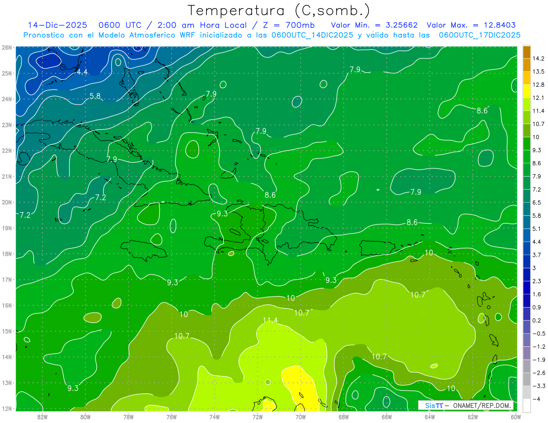
Task: Click the "19N" latitude axis label
Action: click(x=7, y=228)
